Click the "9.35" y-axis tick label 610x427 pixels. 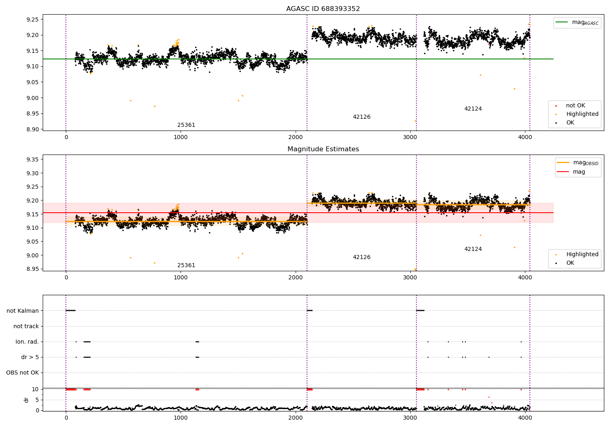tap(33, 159)
